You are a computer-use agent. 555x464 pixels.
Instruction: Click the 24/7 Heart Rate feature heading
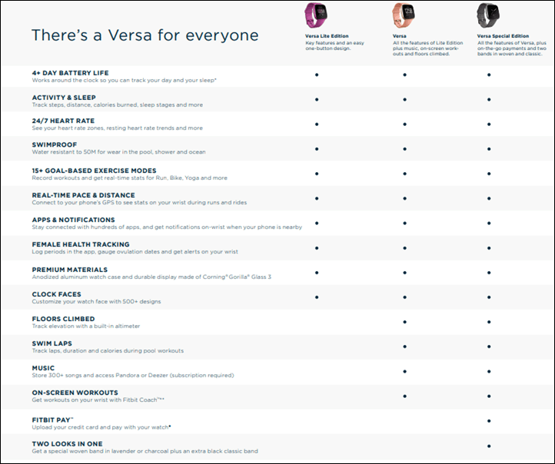[63, 121]
